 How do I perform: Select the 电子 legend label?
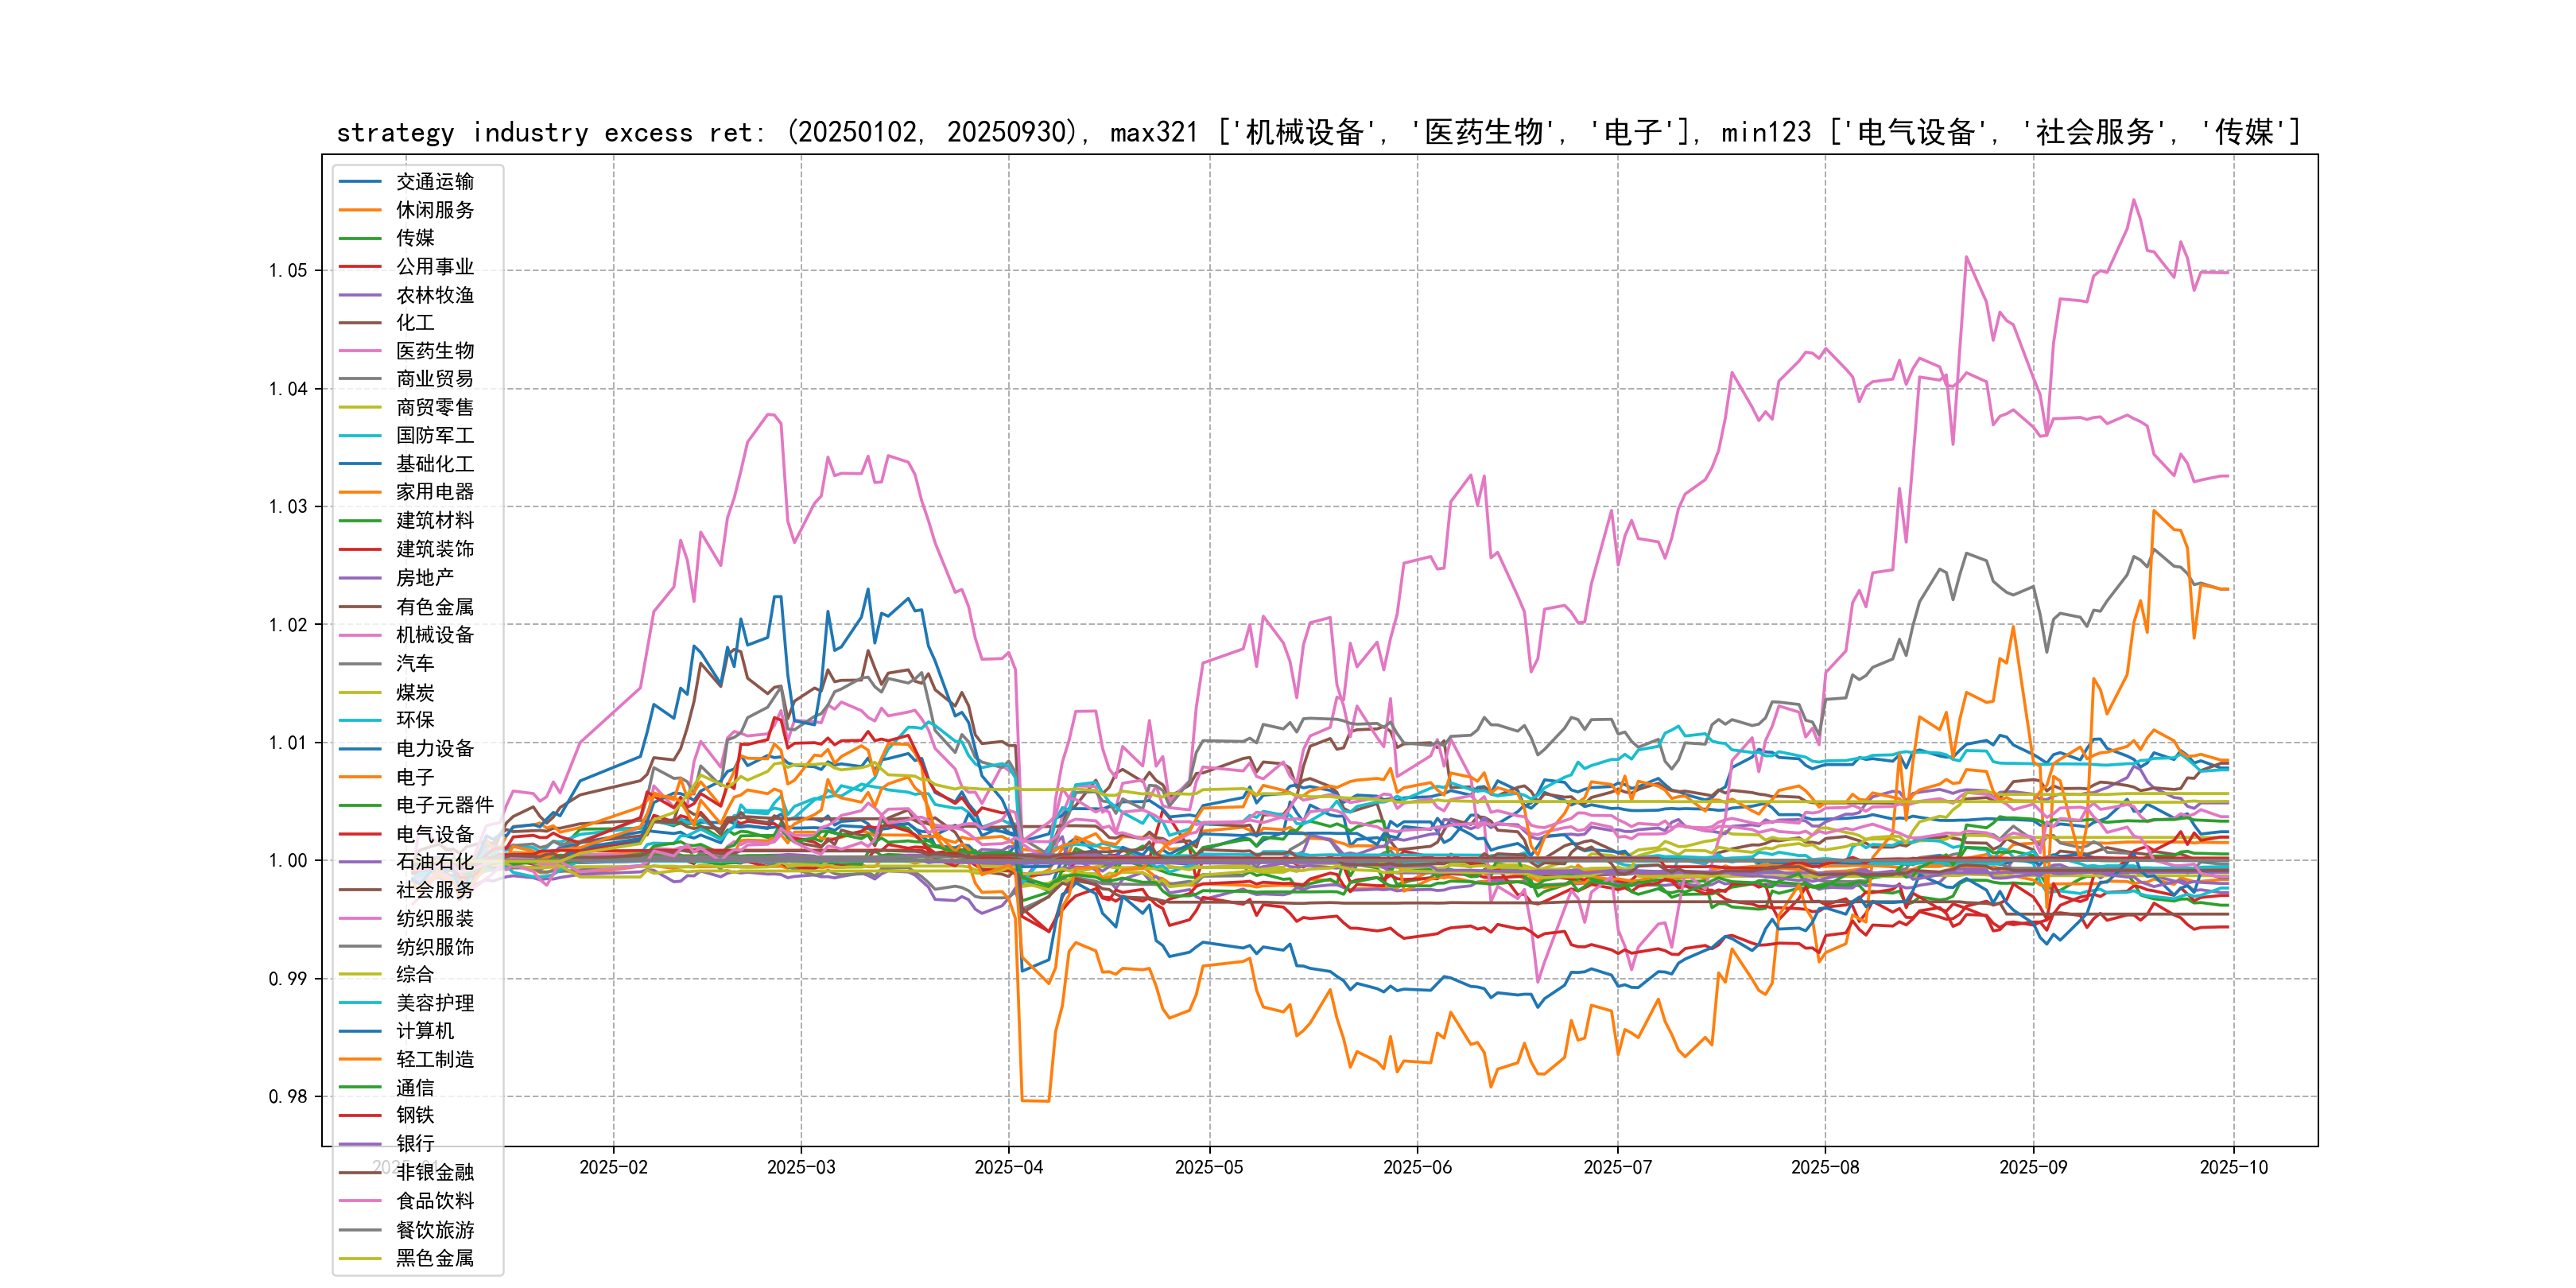coord(415,777)
